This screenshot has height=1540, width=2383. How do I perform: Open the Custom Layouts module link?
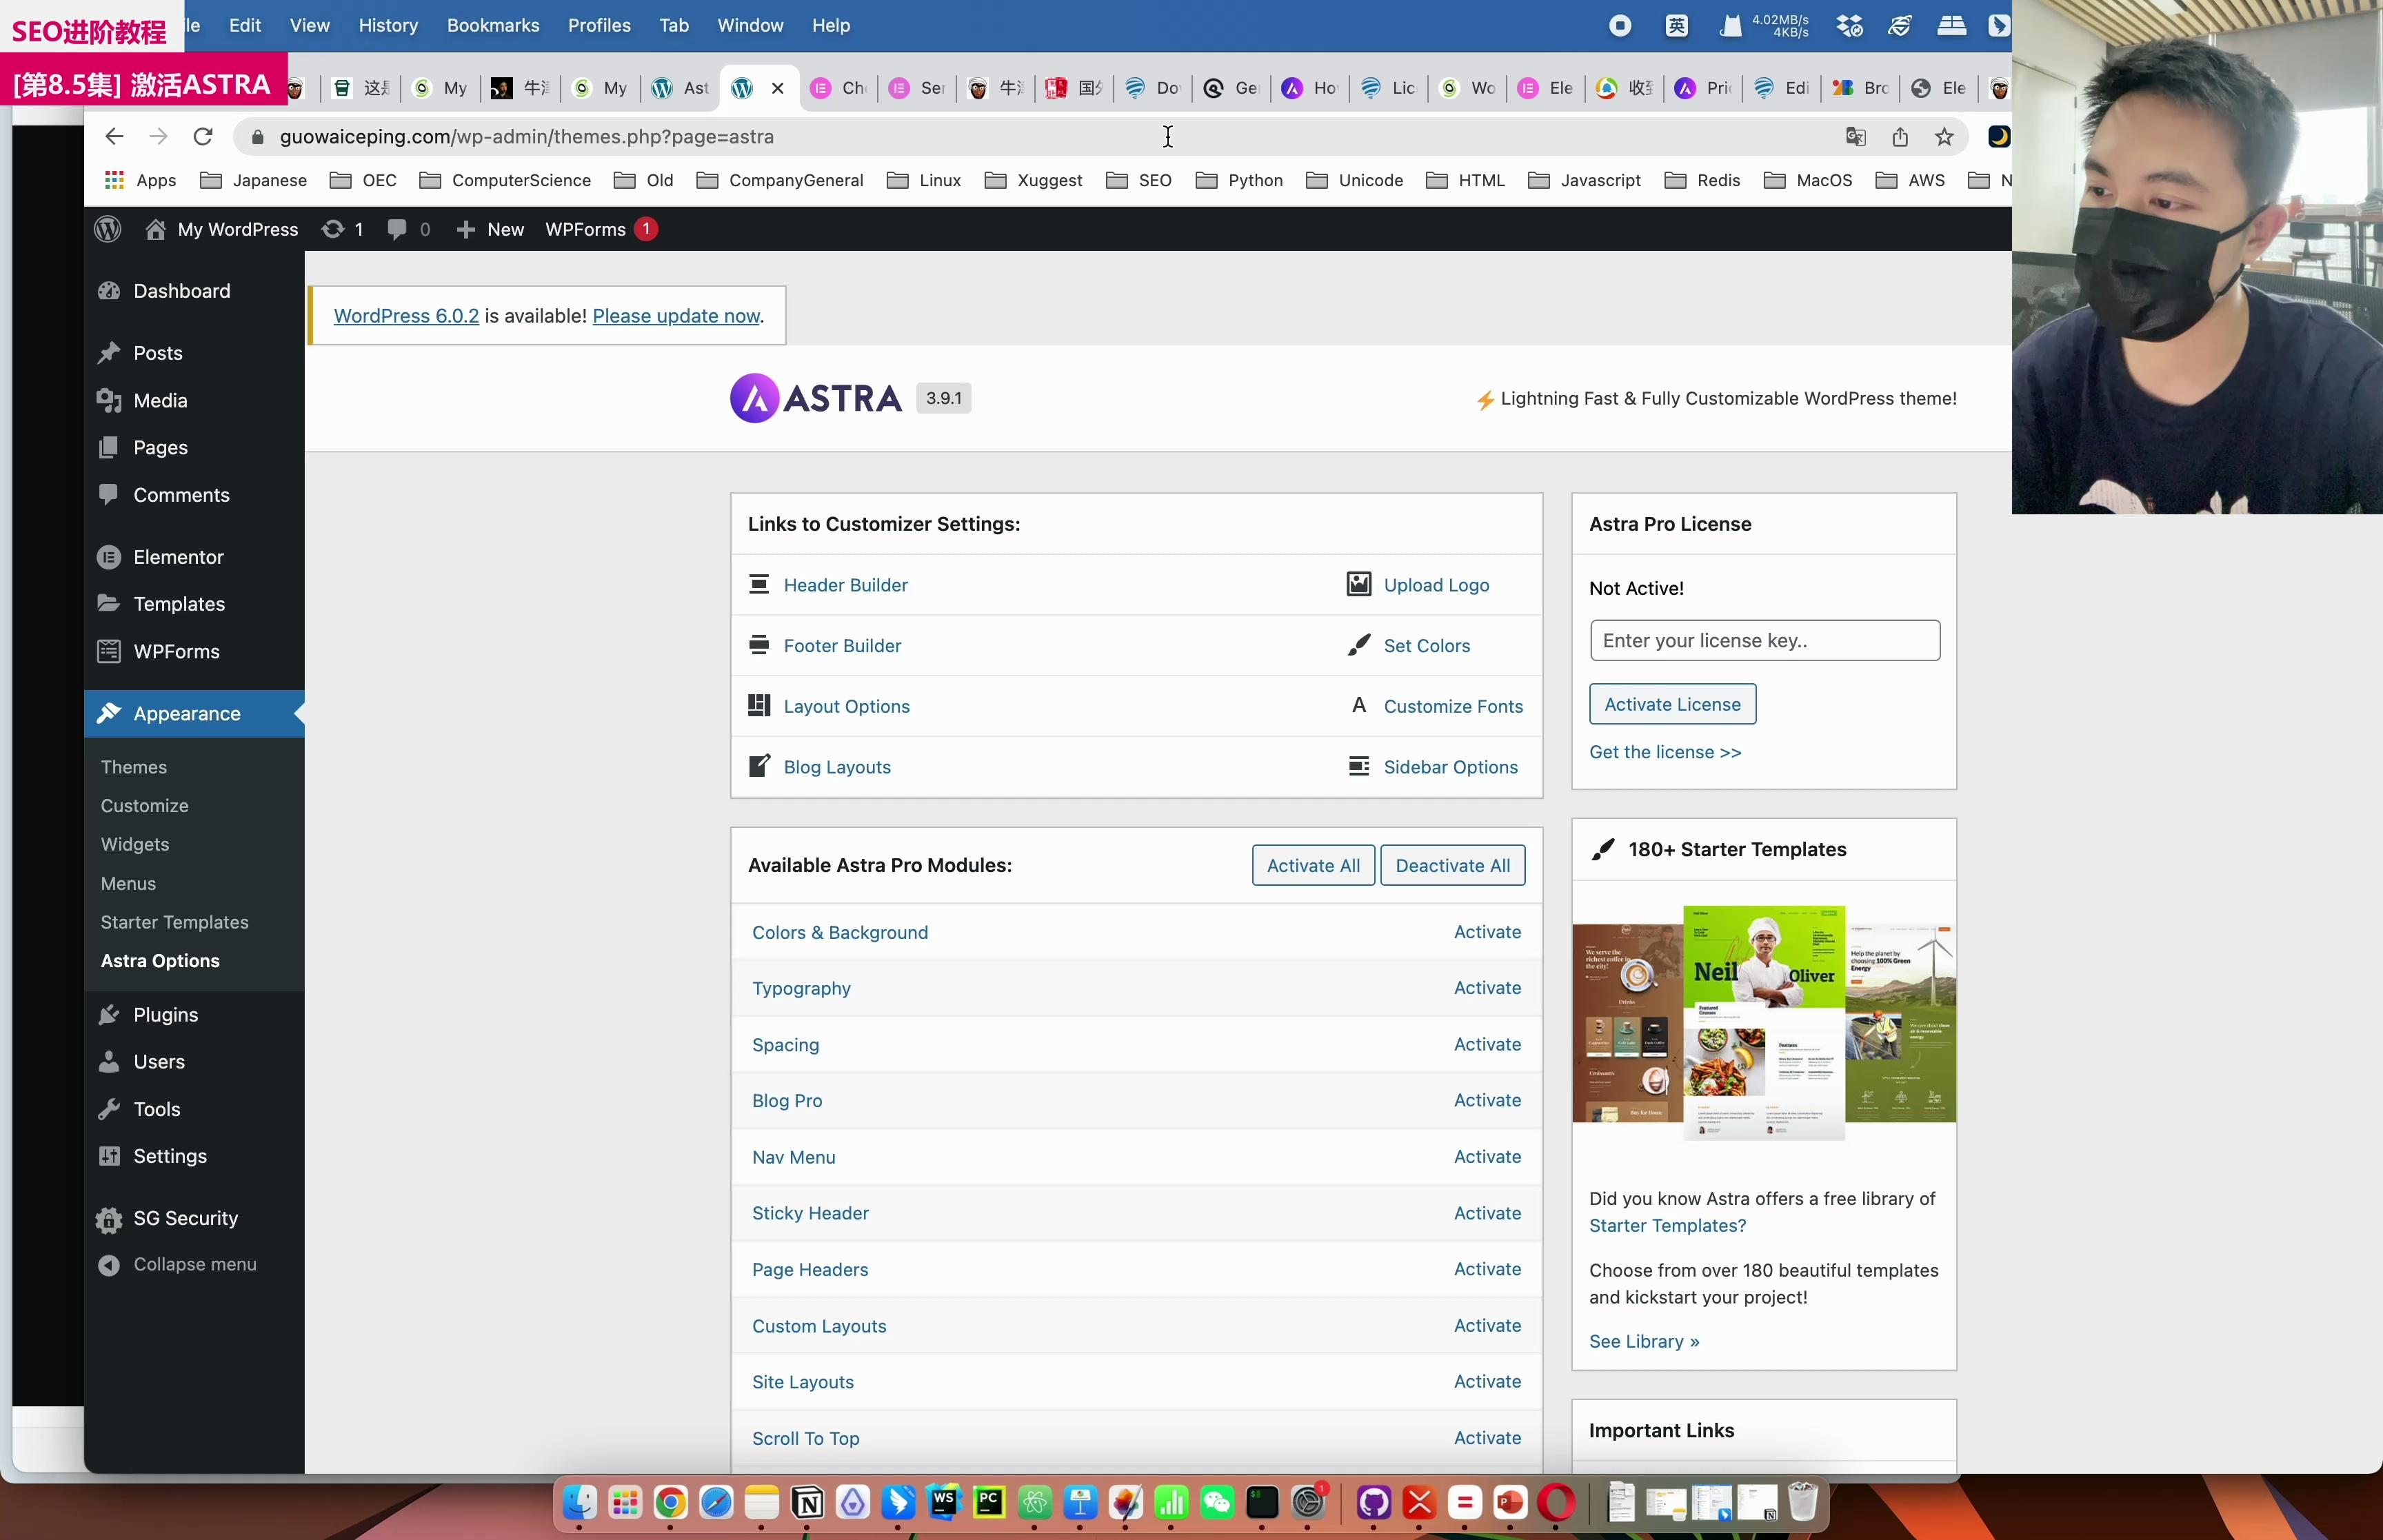coord(819,1326)
